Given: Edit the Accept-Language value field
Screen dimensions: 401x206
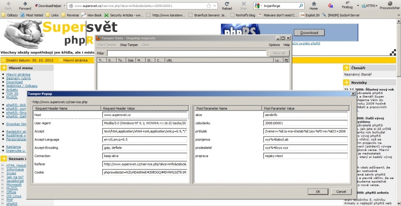Looking at the screenshot, I should [x=145, y=139].
